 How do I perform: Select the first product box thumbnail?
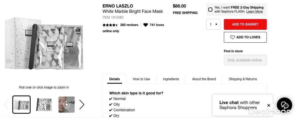pyautogui.click(x=21, y=105)
